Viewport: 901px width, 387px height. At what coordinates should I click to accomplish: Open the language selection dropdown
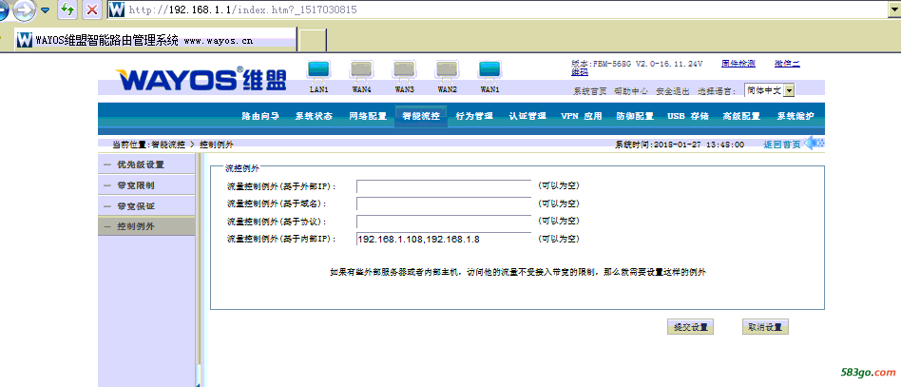pyautogui.click(x=788, y=90)
